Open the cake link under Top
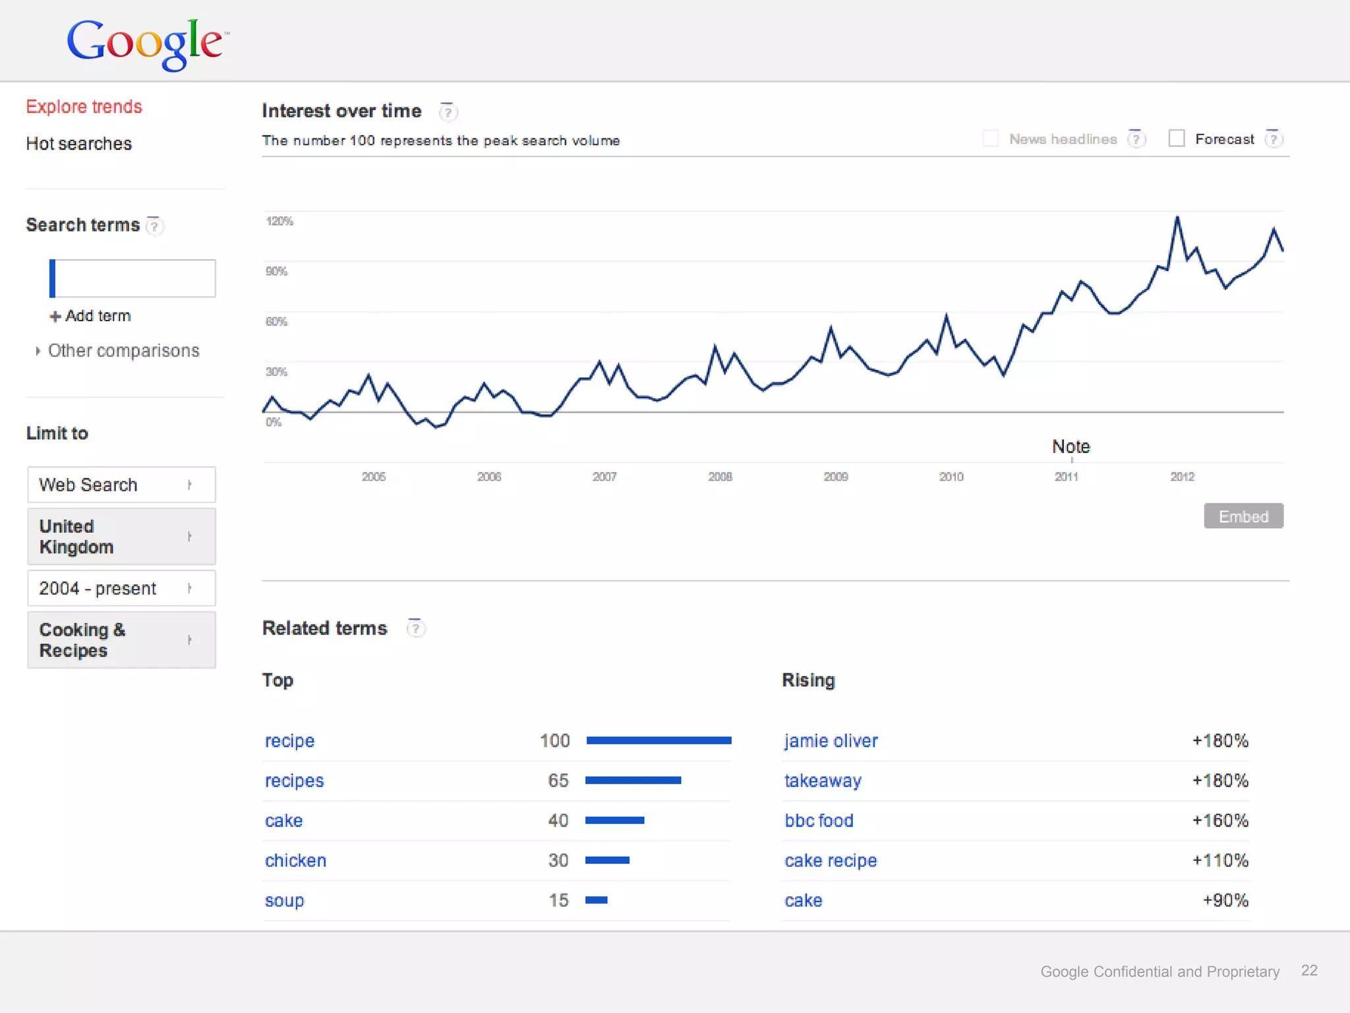The image size is (1350, 1013). (x=283, y=820)
